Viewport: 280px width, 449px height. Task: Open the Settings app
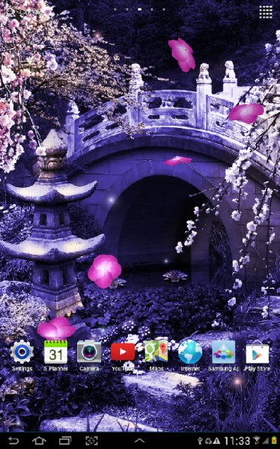(22, 355)
